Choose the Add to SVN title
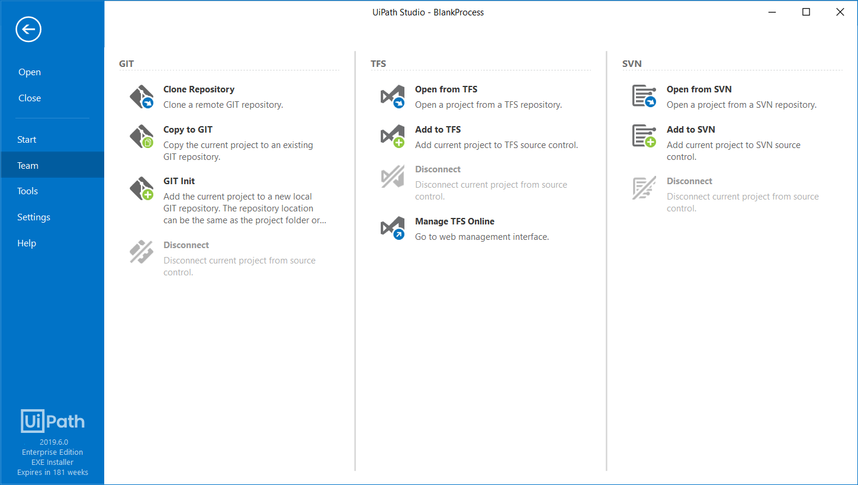858x485 pixels. (x=690, y=130)
